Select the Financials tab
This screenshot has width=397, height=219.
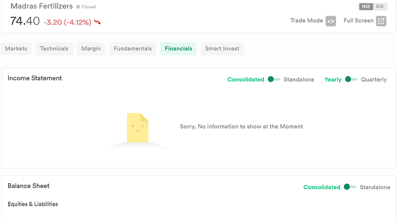[178, 48]
